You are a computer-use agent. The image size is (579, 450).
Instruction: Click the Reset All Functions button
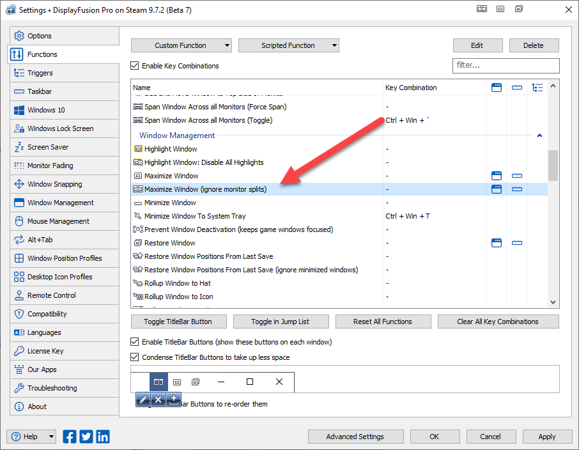(x=383, y=322)
